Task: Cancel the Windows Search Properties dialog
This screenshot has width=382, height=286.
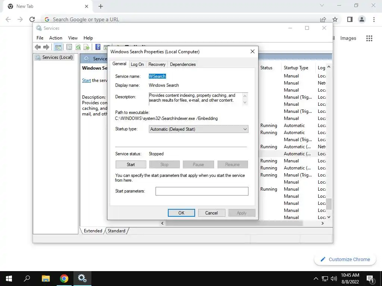Action: pos(212,213)
